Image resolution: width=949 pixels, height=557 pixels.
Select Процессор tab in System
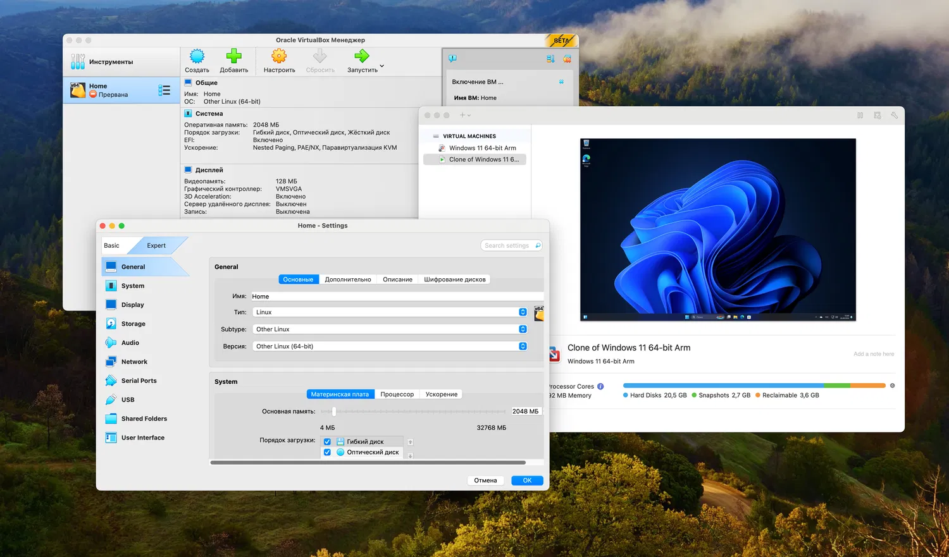(x=397, y=395)
